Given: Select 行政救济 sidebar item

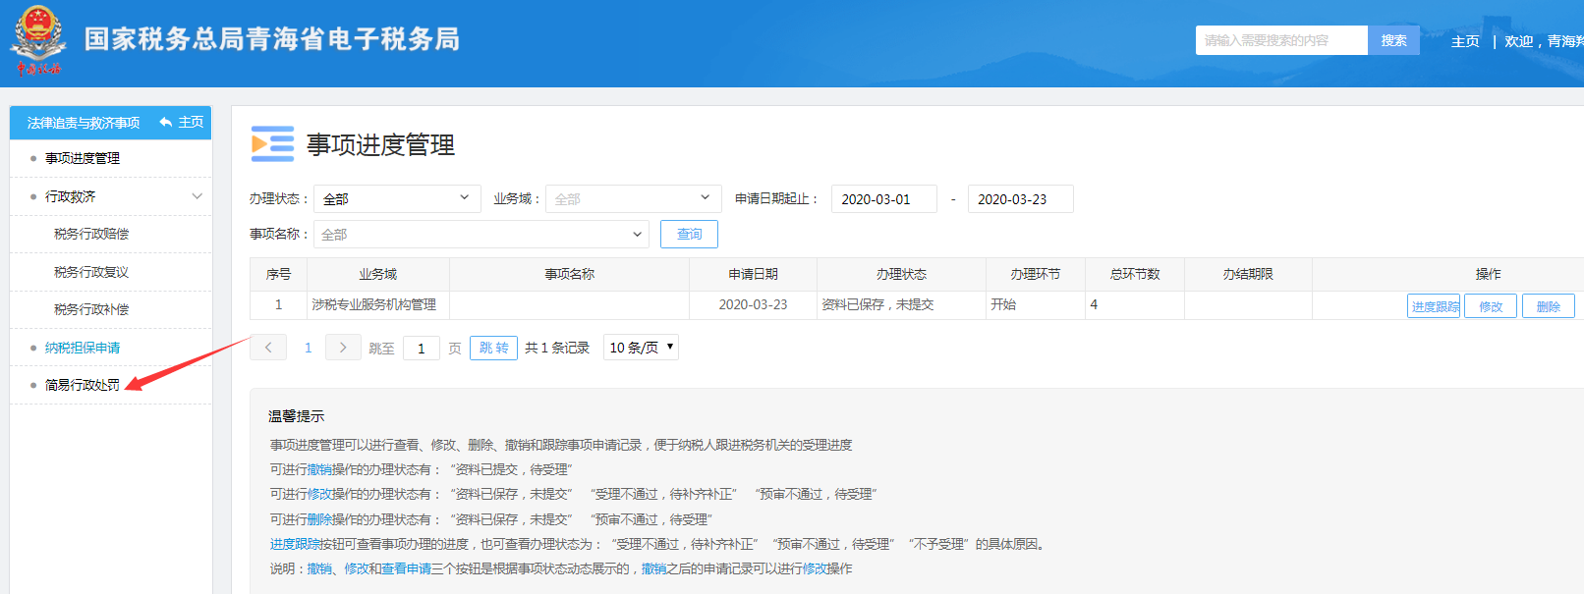Looking at the screenshot, I should click(x=71, y=196).
